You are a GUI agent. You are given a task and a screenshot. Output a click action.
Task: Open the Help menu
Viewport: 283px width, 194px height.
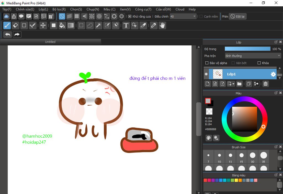click(x=192, y=9)
